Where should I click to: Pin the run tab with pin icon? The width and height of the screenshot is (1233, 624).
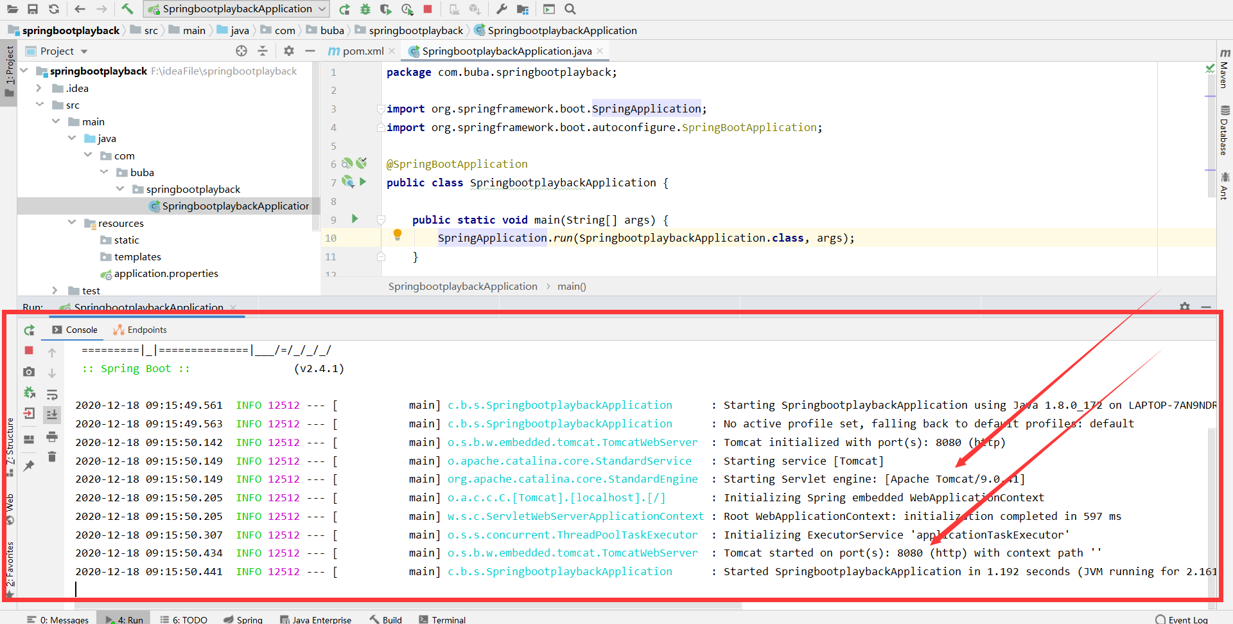[x=29, y=466]
